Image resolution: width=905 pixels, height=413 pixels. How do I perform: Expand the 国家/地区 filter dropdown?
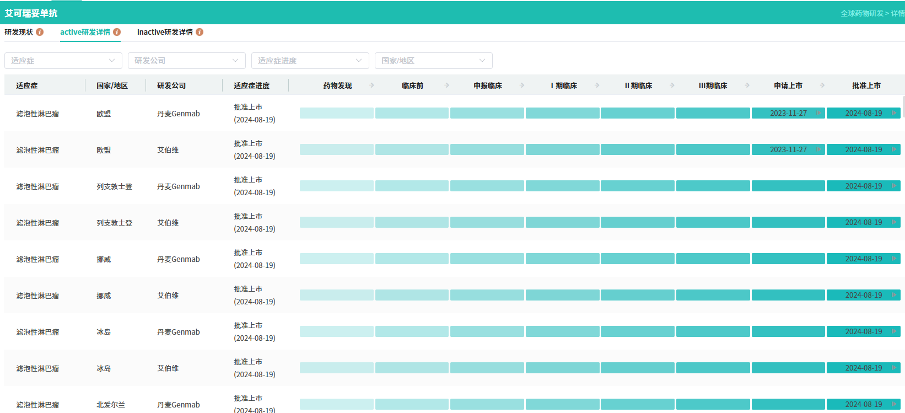coord(434,61)
